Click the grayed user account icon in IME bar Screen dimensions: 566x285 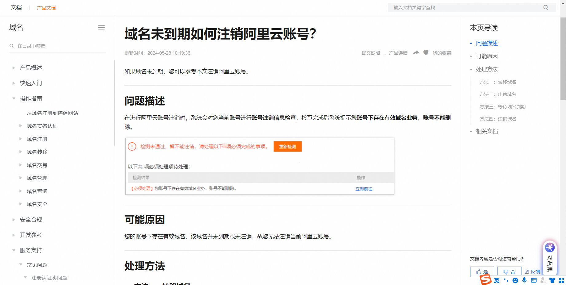coord(543,280)
